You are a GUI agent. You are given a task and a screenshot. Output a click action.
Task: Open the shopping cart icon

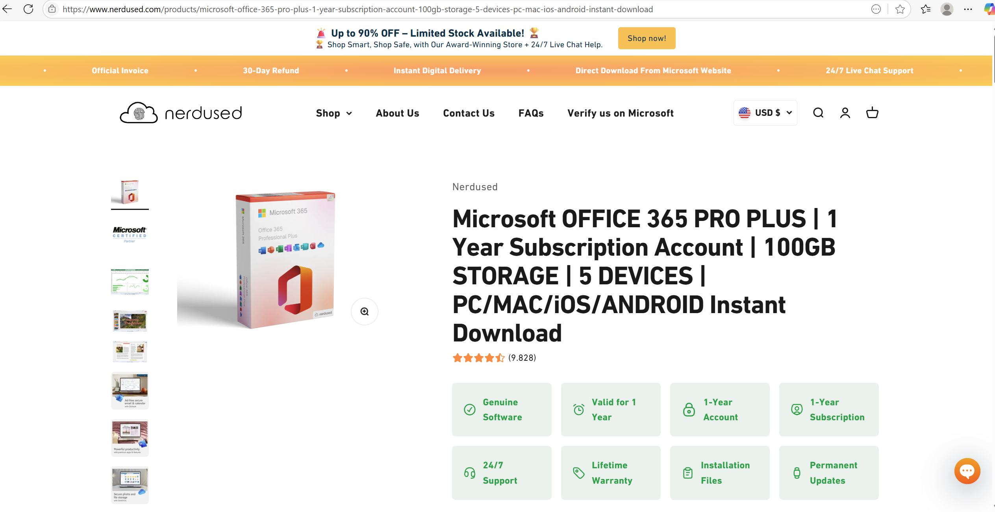872,113
